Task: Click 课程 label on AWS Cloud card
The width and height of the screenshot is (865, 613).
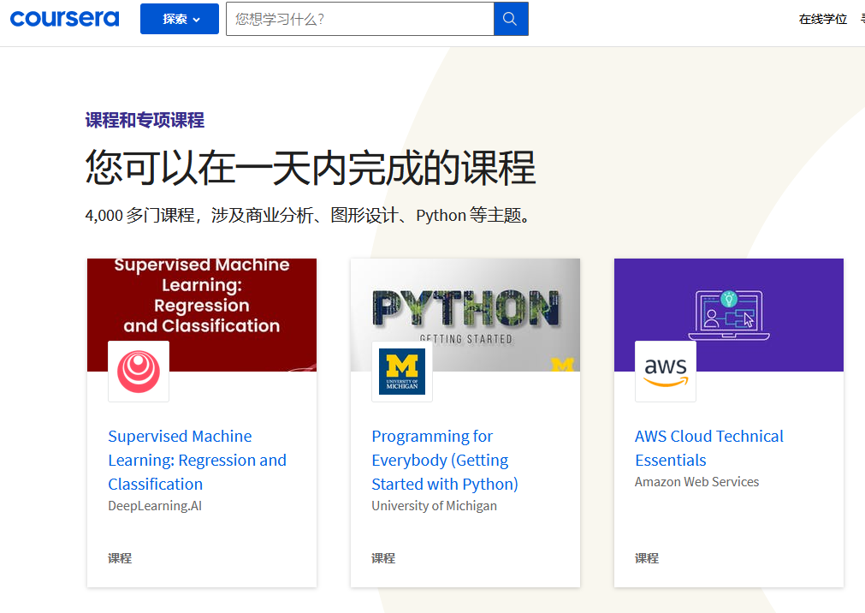Action: [x=647, y=558]
